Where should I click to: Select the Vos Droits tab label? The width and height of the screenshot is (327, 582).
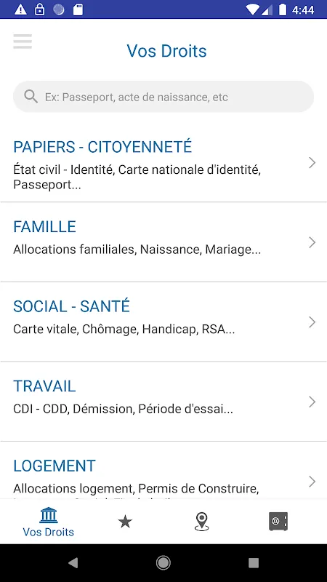coord(49,532)
